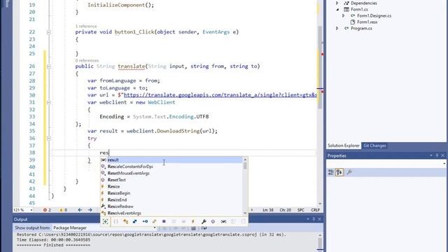Viewport: 448px width, 252px height.
Task: Click the lightning icon beside 'ResizeBegin'
Action: 103,193
